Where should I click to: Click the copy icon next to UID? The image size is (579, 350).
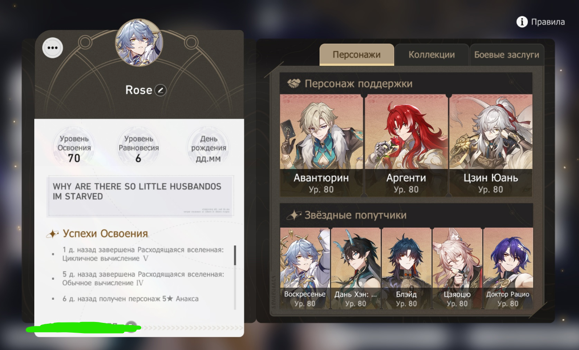pos(130,326)
